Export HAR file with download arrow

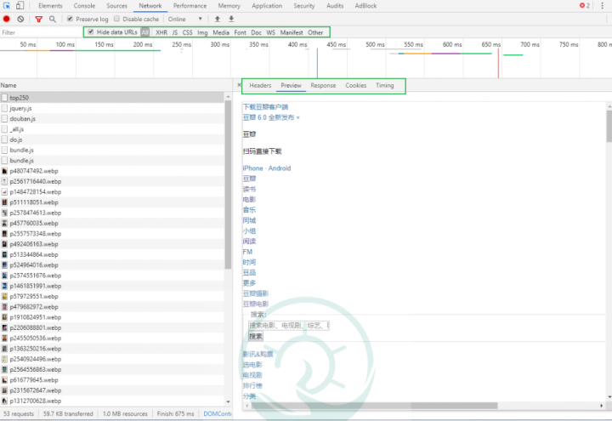point(231,19)
